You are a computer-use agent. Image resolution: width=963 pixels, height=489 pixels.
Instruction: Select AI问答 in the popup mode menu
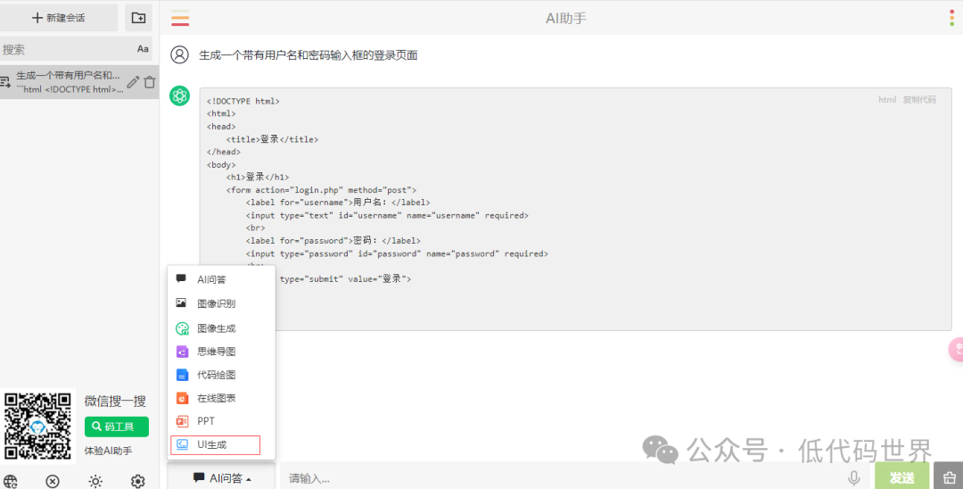221,279
